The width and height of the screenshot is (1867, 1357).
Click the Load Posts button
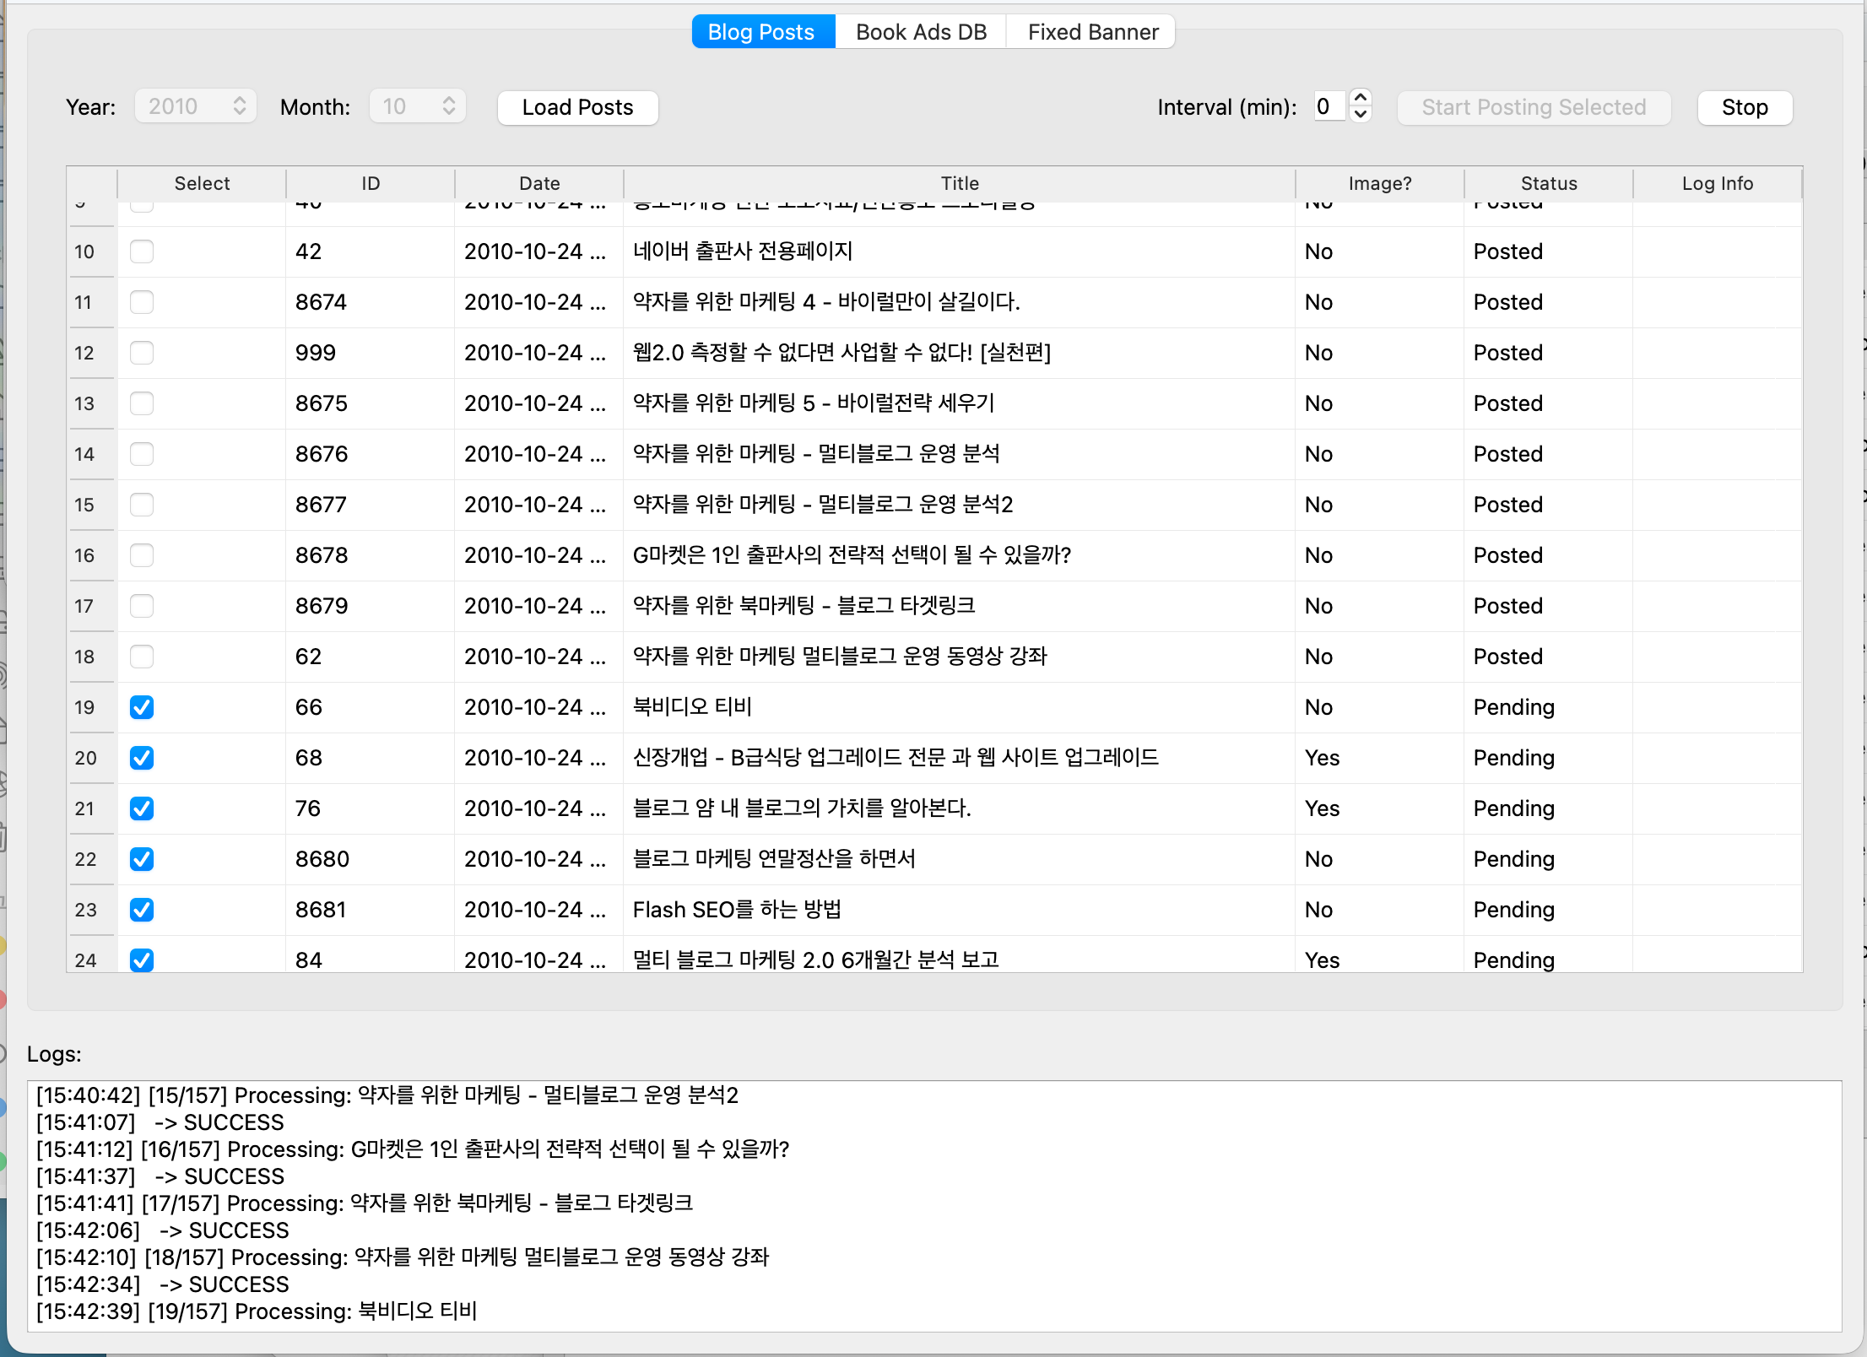click(577, 107)
